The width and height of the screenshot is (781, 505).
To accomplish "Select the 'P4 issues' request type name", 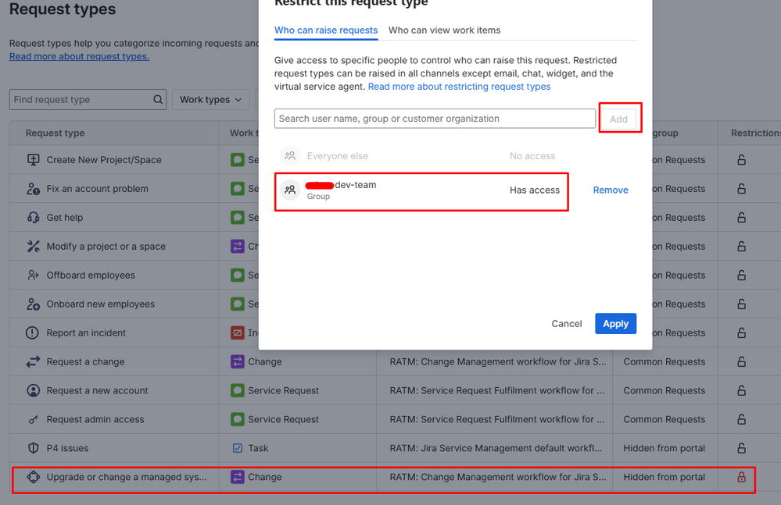I will point(67,448).
